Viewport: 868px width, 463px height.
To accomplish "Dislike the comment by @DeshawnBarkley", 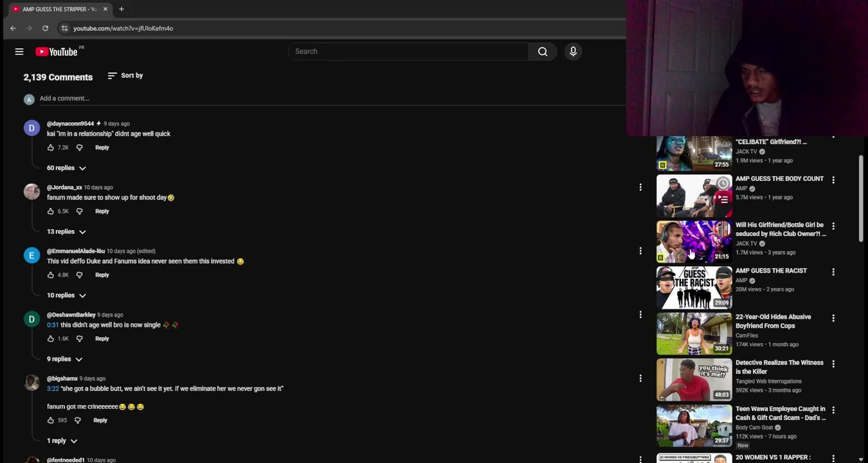I will coord(79,338).
